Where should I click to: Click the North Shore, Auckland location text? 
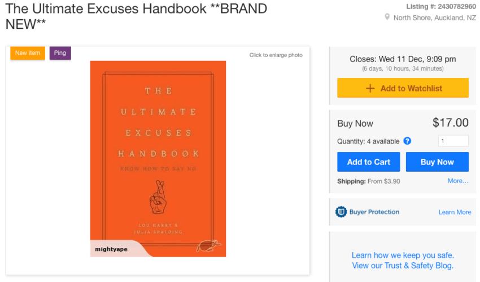(434, 18)
